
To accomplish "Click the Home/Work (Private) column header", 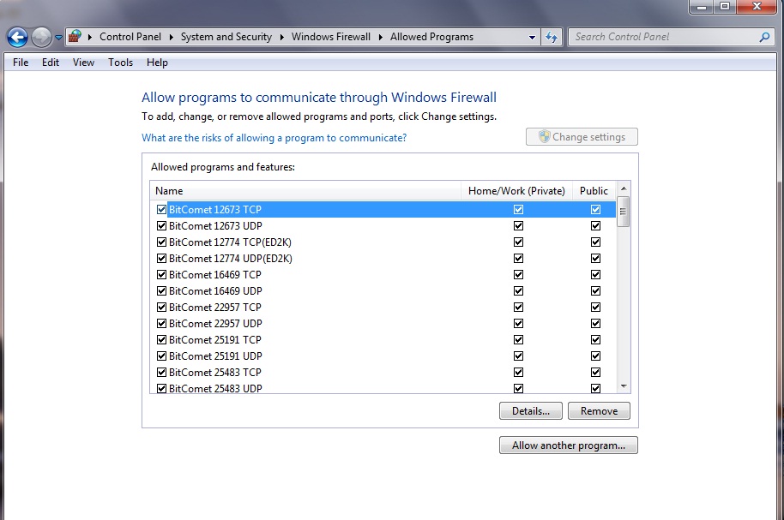I will (x=516, y=191).
